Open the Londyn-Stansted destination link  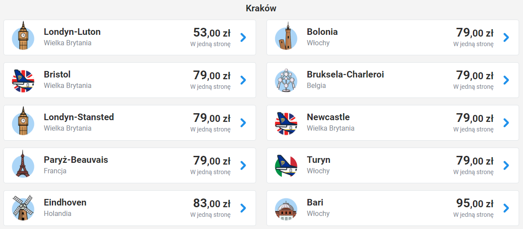click(x=79, y=117)
